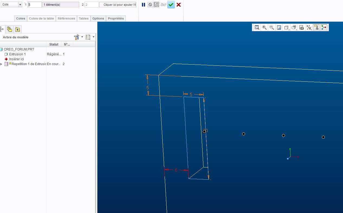Click the '1 élément(s)' dimension collector
This screenshot has width=343, height=213.
(61, 5)
